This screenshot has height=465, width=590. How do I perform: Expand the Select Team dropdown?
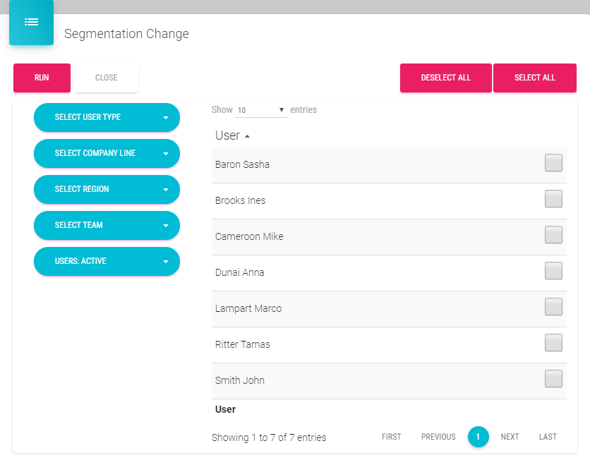[107, 225]
